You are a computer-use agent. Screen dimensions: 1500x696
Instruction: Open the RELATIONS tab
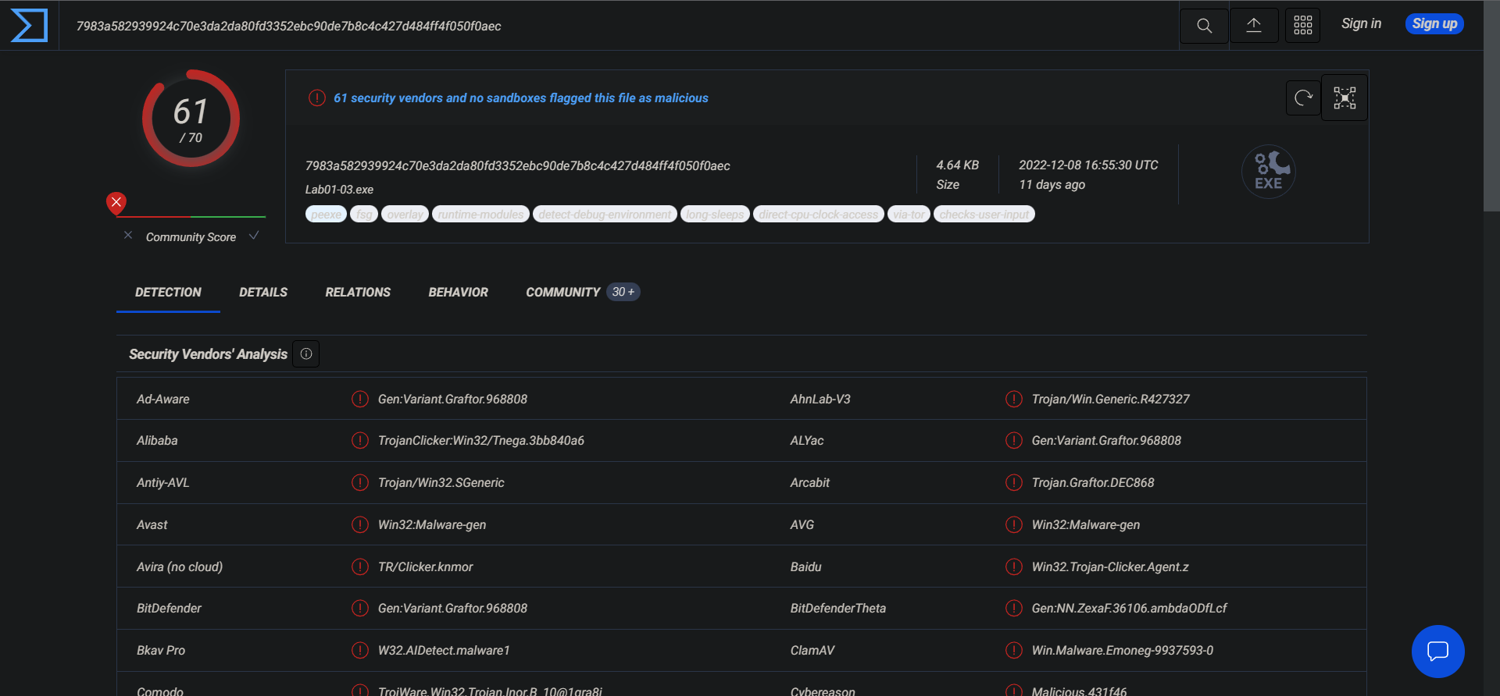[x=358, y=292]
